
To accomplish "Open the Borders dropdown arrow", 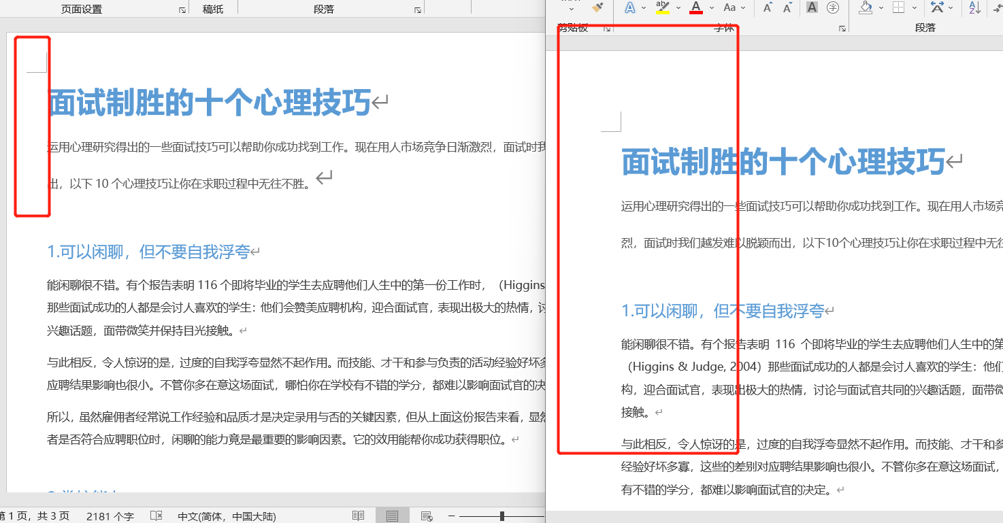I will 914,7.
